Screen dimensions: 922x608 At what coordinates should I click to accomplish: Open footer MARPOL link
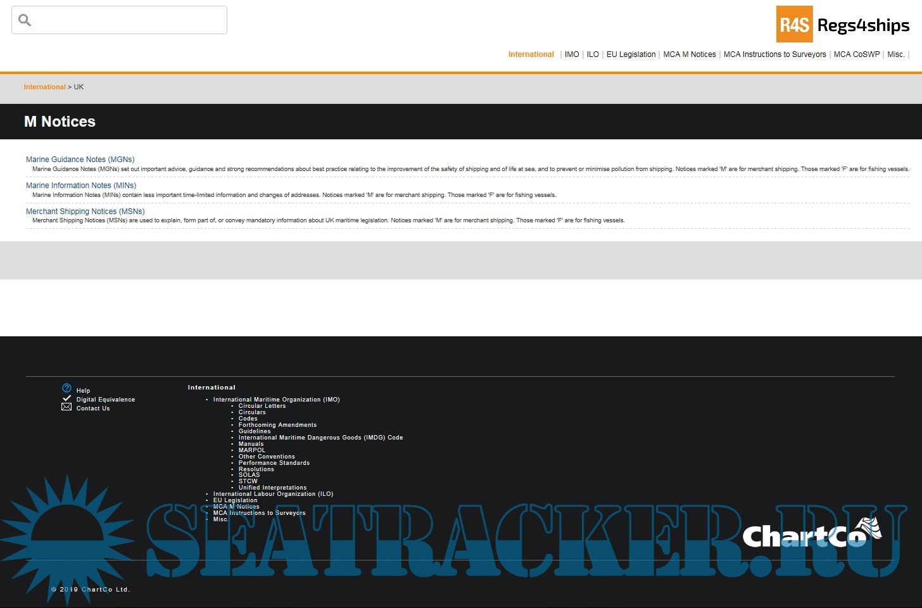click(x=251, y=450)
